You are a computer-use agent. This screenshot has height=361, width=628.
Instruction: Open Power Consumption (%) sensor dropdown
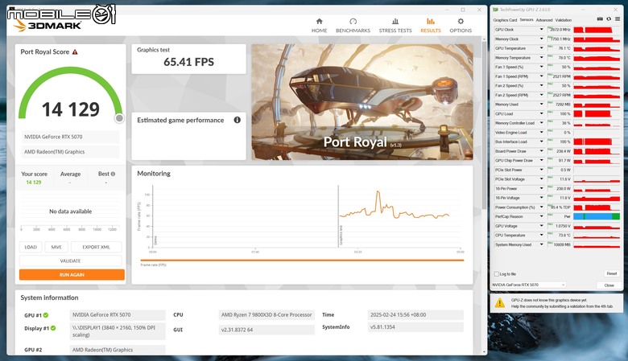542,207
